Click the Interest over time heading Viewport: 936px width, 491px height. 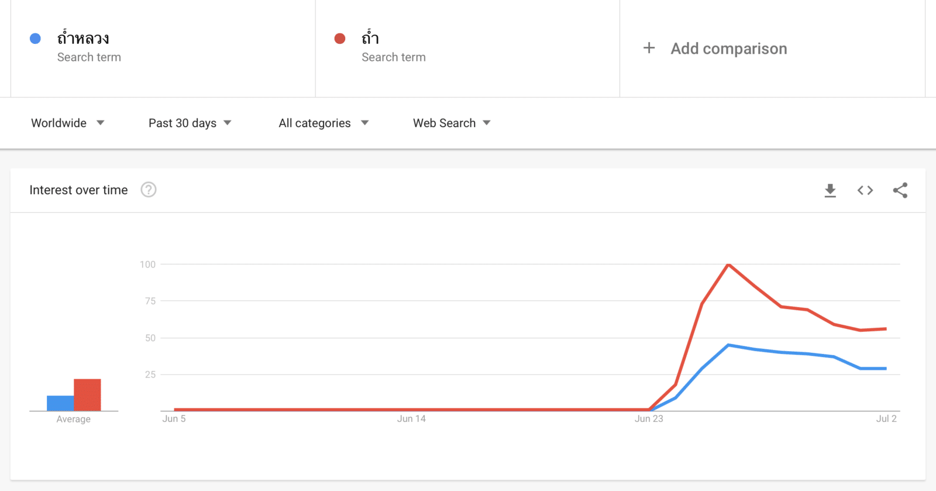[78, 190]
